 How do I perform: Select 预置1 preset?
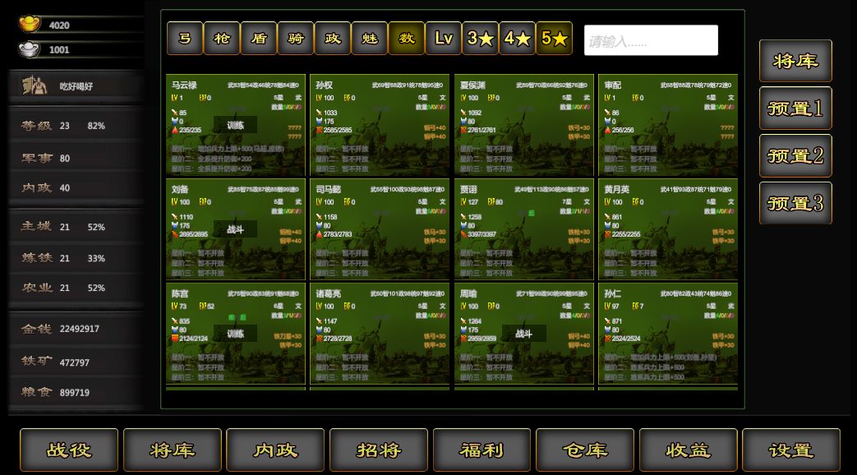tap(795, 108)
